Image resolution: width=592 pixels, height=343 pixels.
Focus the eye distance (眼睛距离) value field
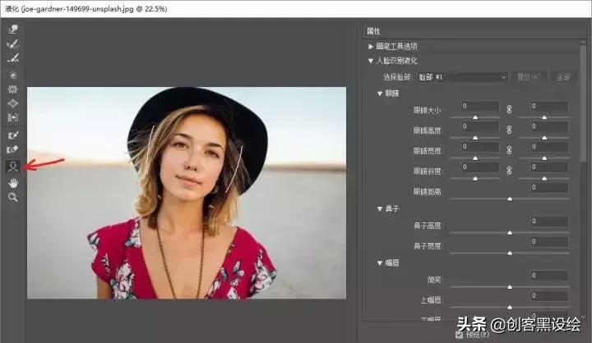click(x=549, y=188)
